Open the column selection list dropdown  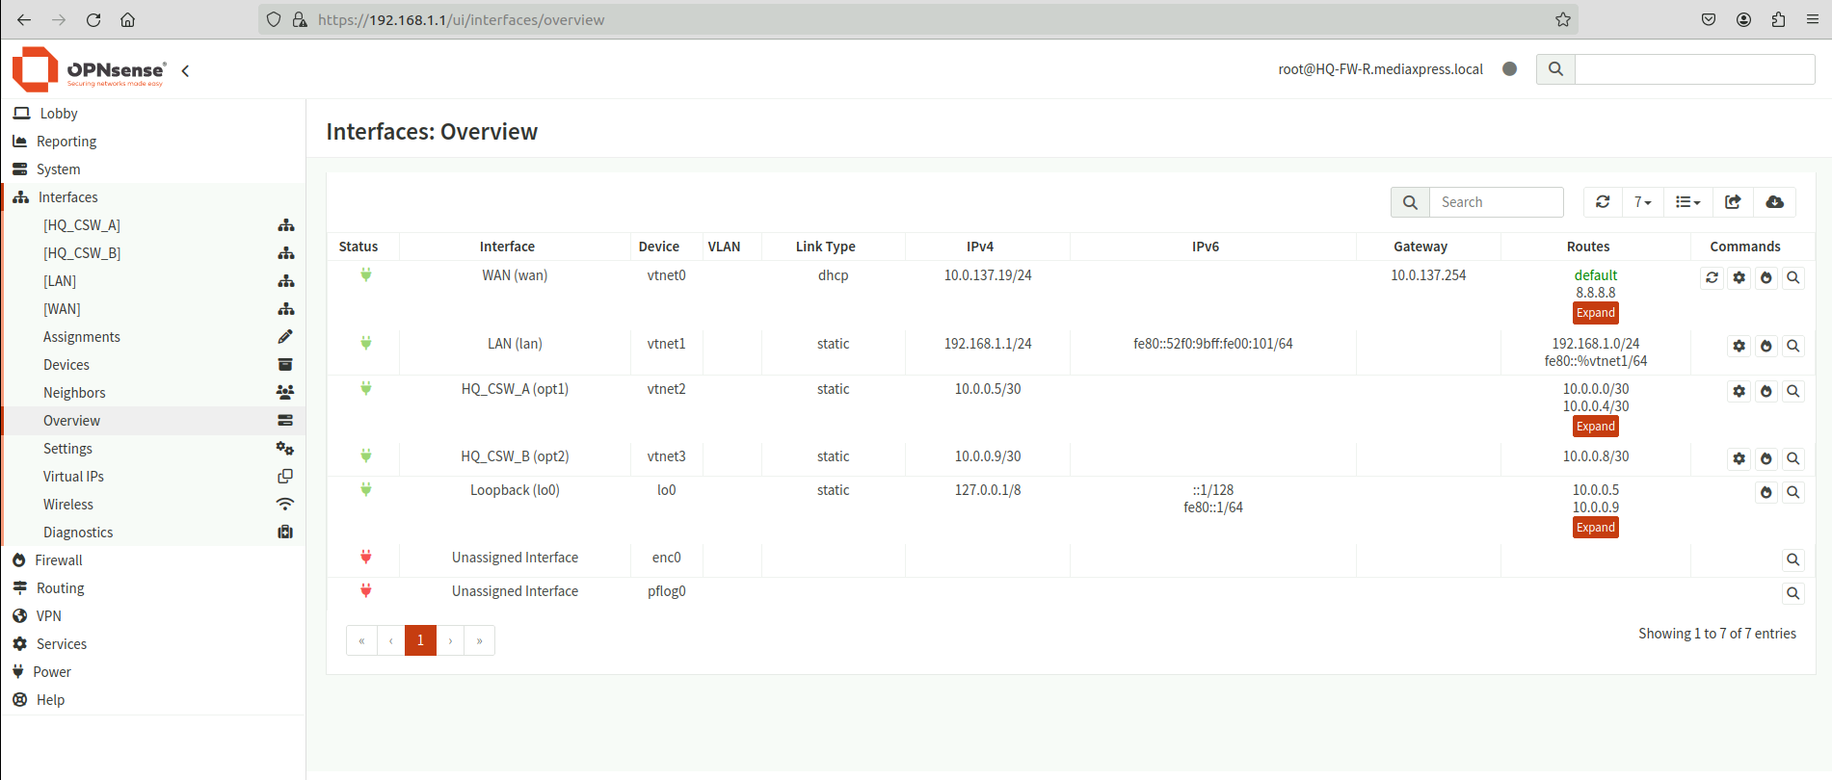point(1687,202)
